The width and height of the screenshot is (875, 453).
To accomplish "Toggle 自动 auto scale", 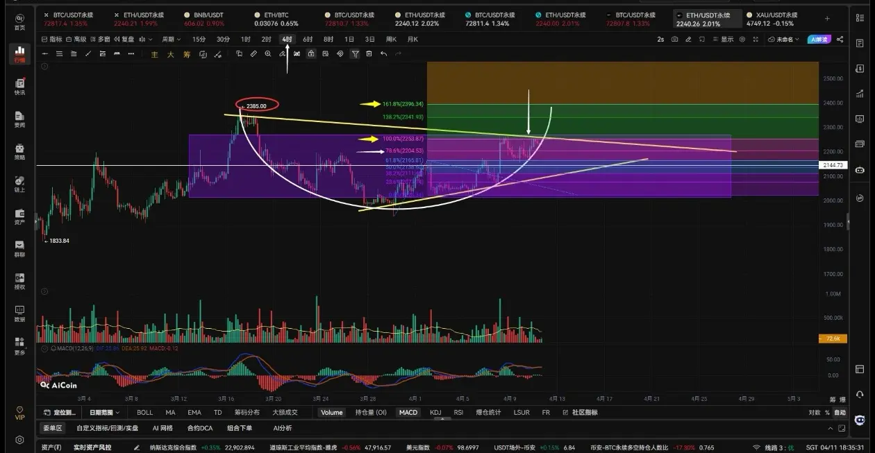I will pos(840,412).
